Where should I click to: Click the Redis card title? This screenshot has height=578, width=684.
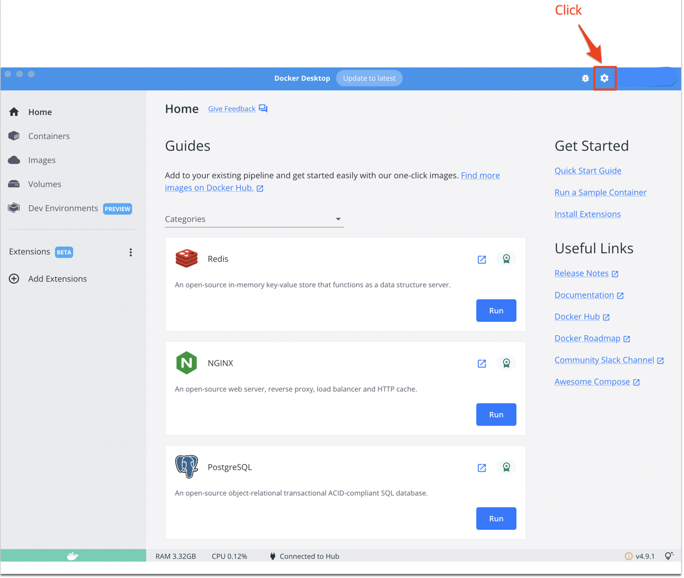(x=218, y=259)
